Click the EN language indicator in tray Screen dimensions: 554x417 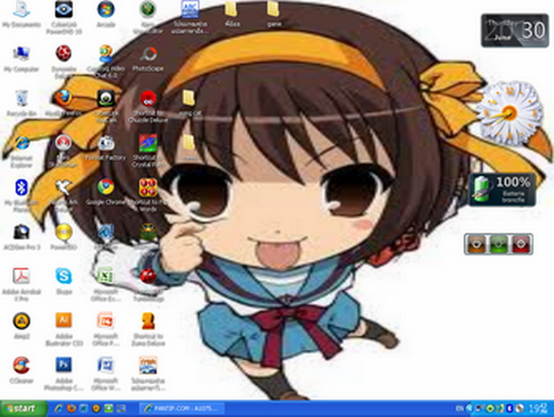click(460, 409)
